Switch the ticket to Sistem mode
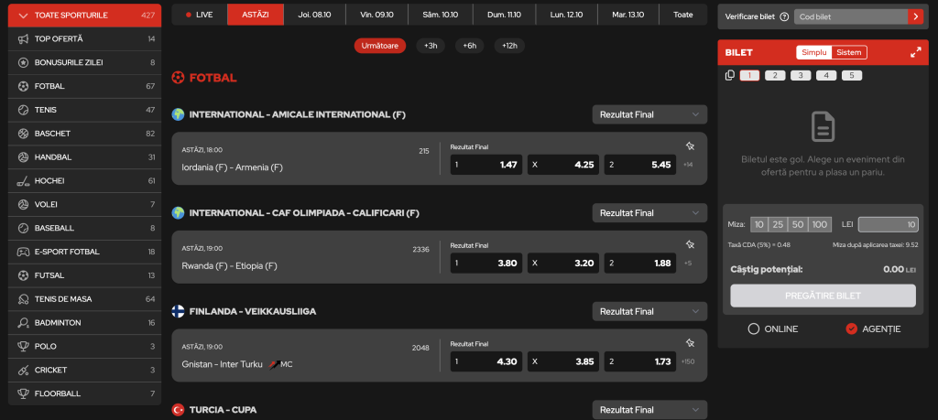This screenshot has width=938, height=420. click(x=849, y=52)
